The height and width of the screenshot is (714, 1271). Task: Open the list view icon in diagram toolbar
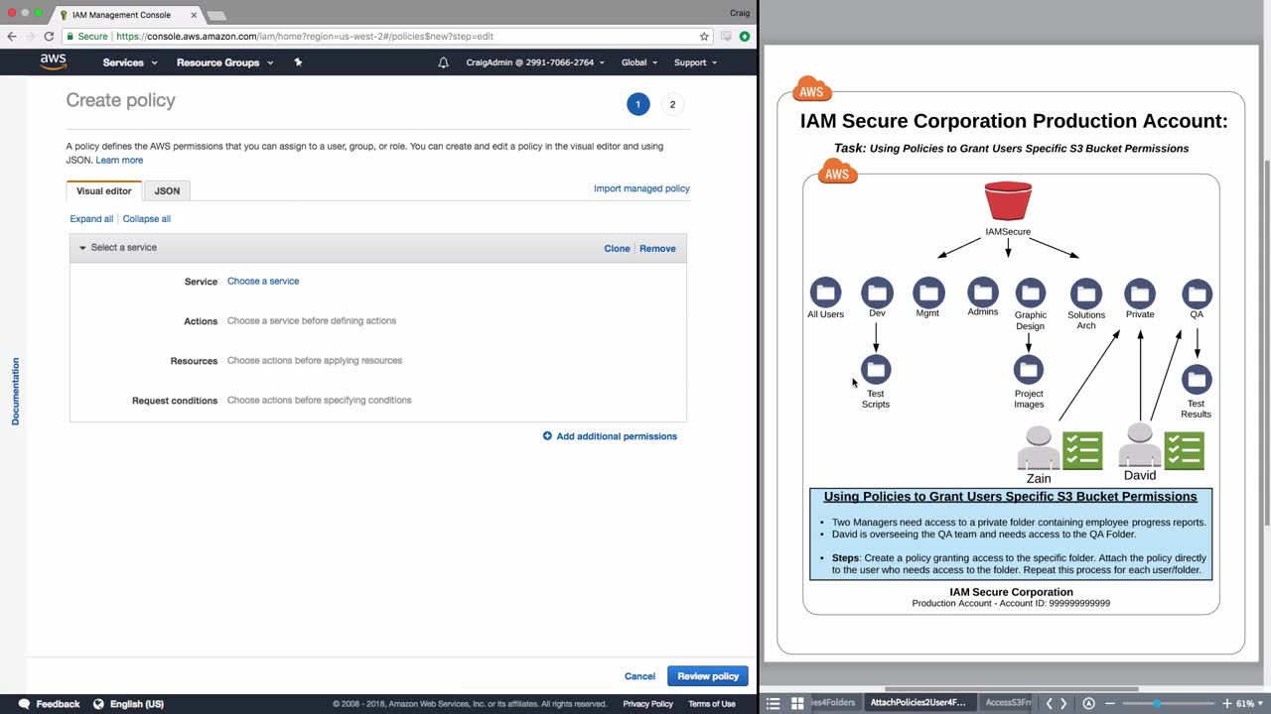(x=774, y=703)
